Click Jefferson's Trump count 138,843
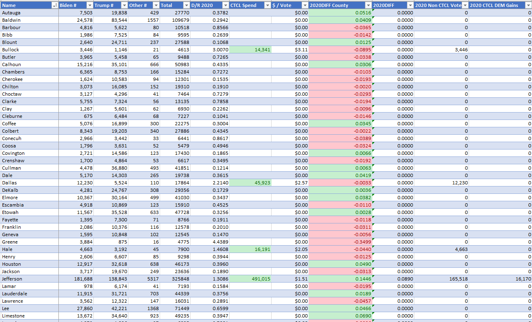532x322 pixels. [111, 279]
